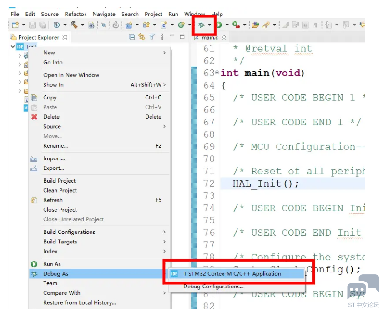Click the Open folder toolbar icon

tap(255, 25)
